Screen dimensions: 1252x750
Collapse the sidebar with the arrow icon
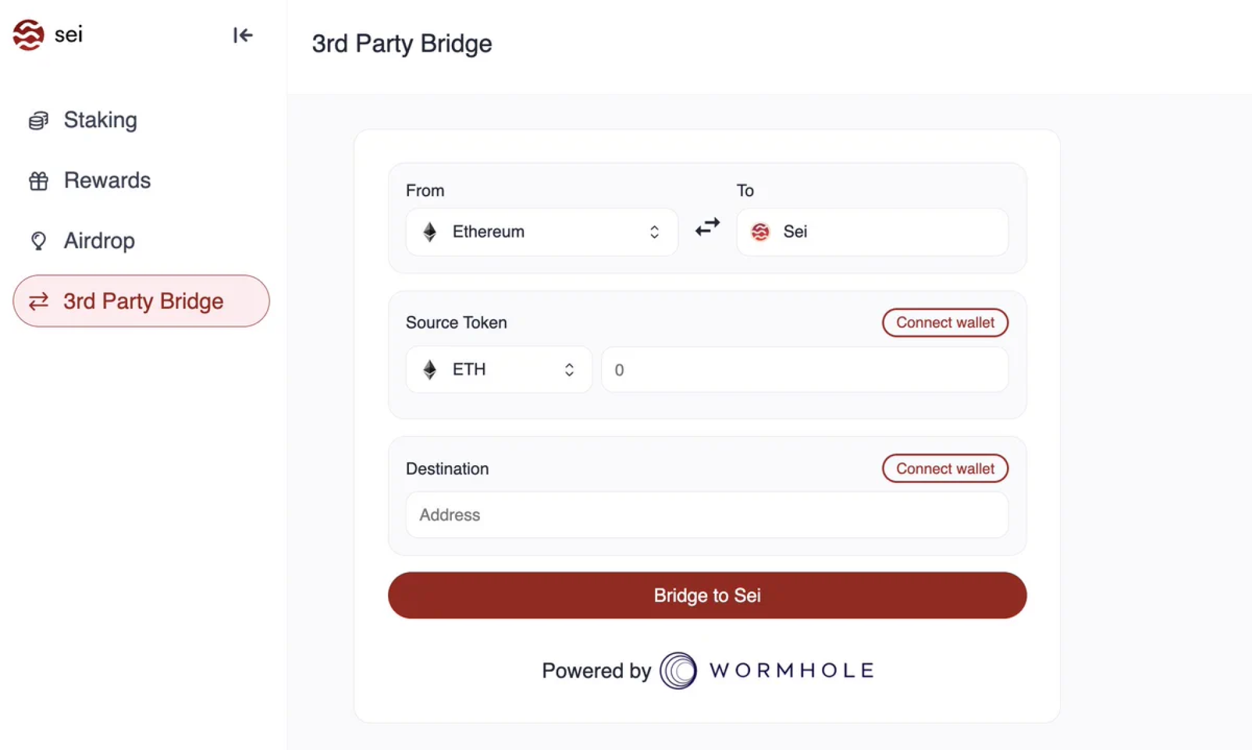click(243, 35)
